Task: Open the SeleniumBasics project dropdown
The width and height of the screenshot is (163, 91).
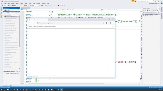Action: coord(41,10)
